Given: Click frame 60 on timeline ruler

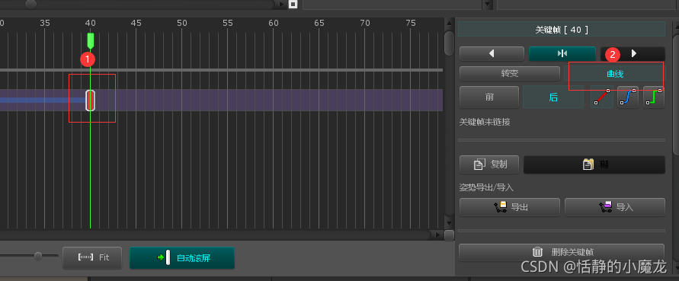Looking at the screenshot, I should 274,23.
